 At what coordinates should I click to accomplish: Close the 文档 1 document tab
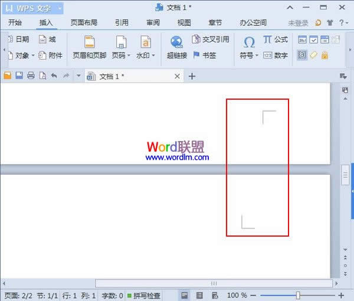pos(177,76)
